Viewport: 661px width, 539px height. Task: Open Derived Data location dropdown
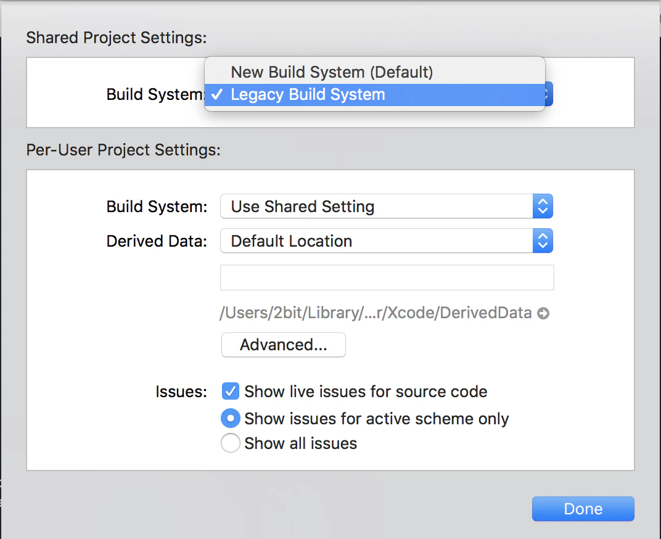386,241
